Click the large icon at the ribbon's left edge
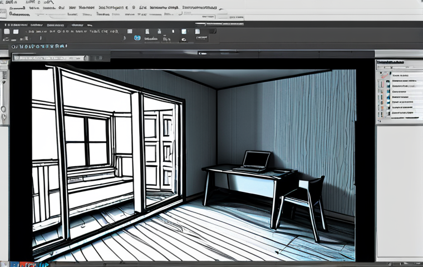Screen dimensions: 423x267 (x=3, y=13)
